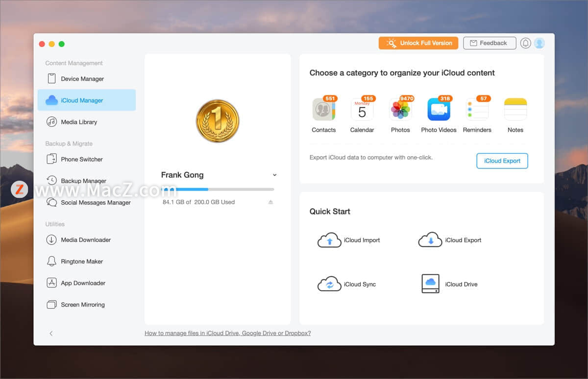Click the Unlock Full Version button
Image resolution: width=588 pixels, height=379 pixels.
click(x=418, y=43)
